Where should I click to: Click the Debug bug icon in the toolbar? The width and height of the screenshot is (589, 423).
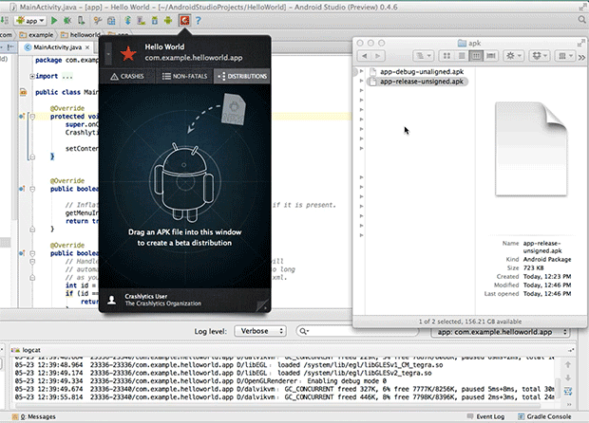[x=69, y=19]
